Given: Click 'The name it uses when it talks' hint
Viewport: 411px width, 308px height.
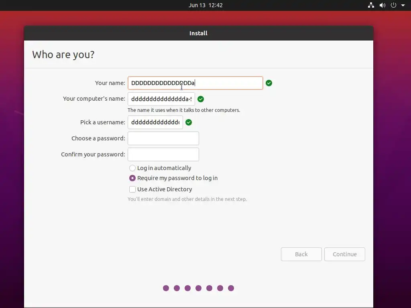Looking at the screenshot, I should (x=184, y=110).
